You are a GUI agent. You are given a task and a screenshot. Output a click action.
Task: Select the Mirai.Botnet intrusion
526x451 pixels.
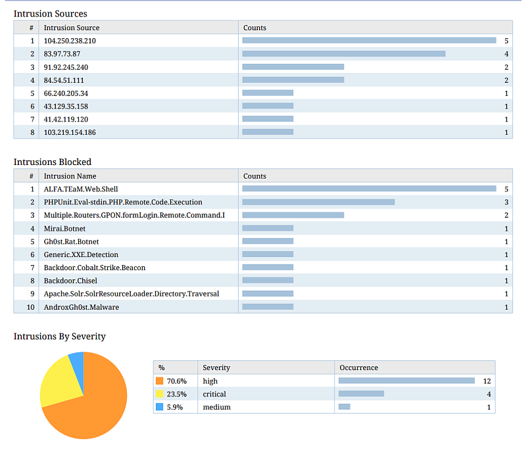(x=64, y=229)
